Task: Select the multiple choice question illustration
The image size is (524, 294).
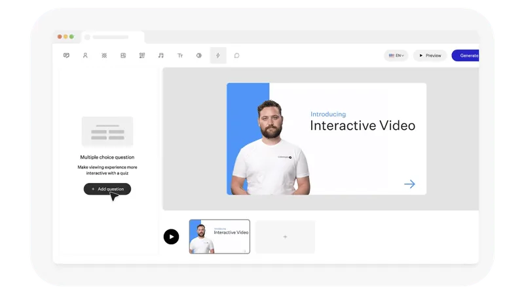Action: pyautogui.click(x=107, y=131)
